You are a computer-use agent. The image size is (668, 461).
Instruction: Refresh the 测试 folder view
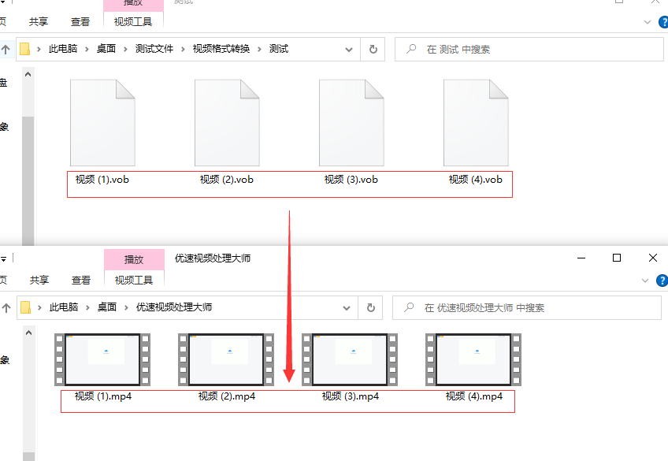(372, 49)
